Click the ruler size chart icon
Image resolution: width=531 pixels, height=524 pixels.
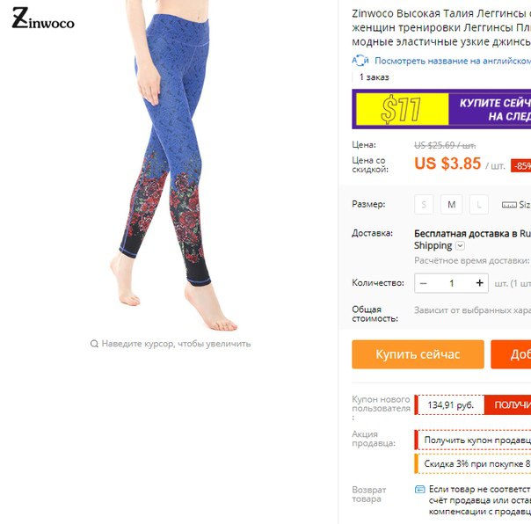click(x=509, y=205)
